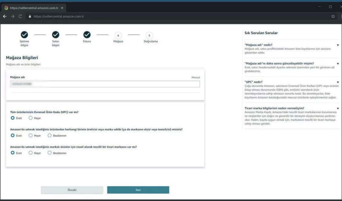
Task: Click the İleri button
Action: click(x=138, y=190)
